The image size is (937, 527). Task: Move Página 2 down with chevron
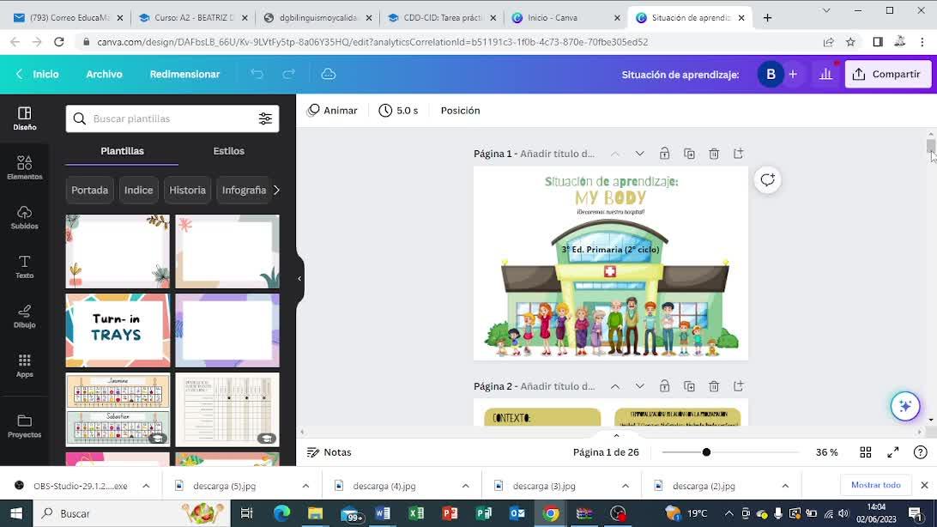[x=639, y=386]
